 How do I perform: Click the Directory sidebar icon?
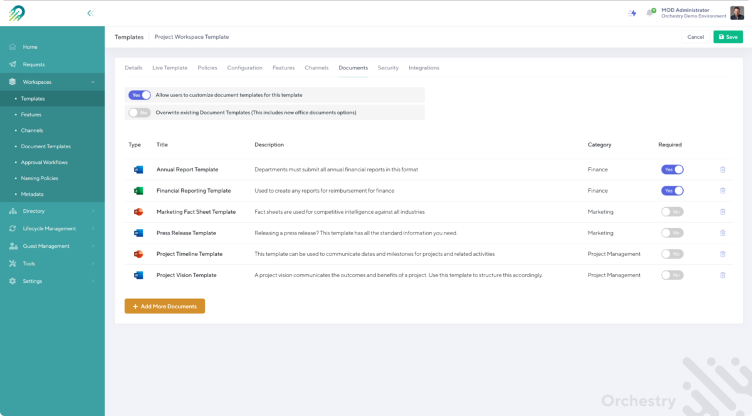[13, 211]
